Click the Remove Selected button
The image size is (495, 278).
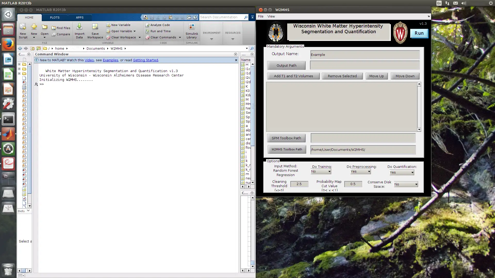[342, 76]
